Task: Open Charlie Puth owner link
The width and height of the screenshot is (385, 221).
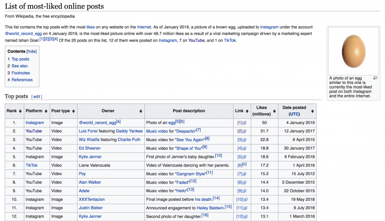Action: (129, 140)
